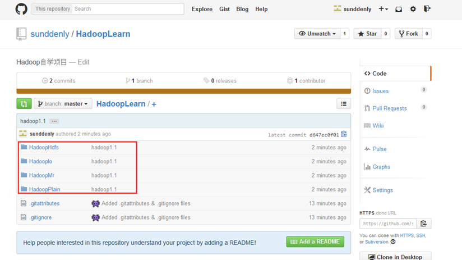Viewport: 462px width, 260px height.
Task: Open the sunddenly profile name in header
Action: (x=357, y=9)
